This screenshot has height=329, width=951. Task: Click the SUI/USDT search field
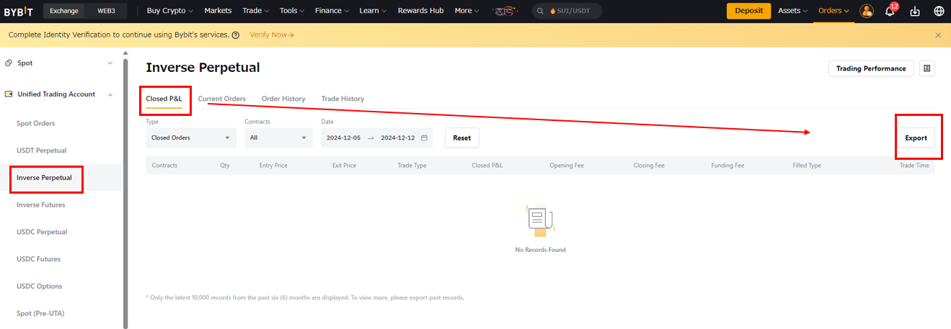(x=567, y=11)
